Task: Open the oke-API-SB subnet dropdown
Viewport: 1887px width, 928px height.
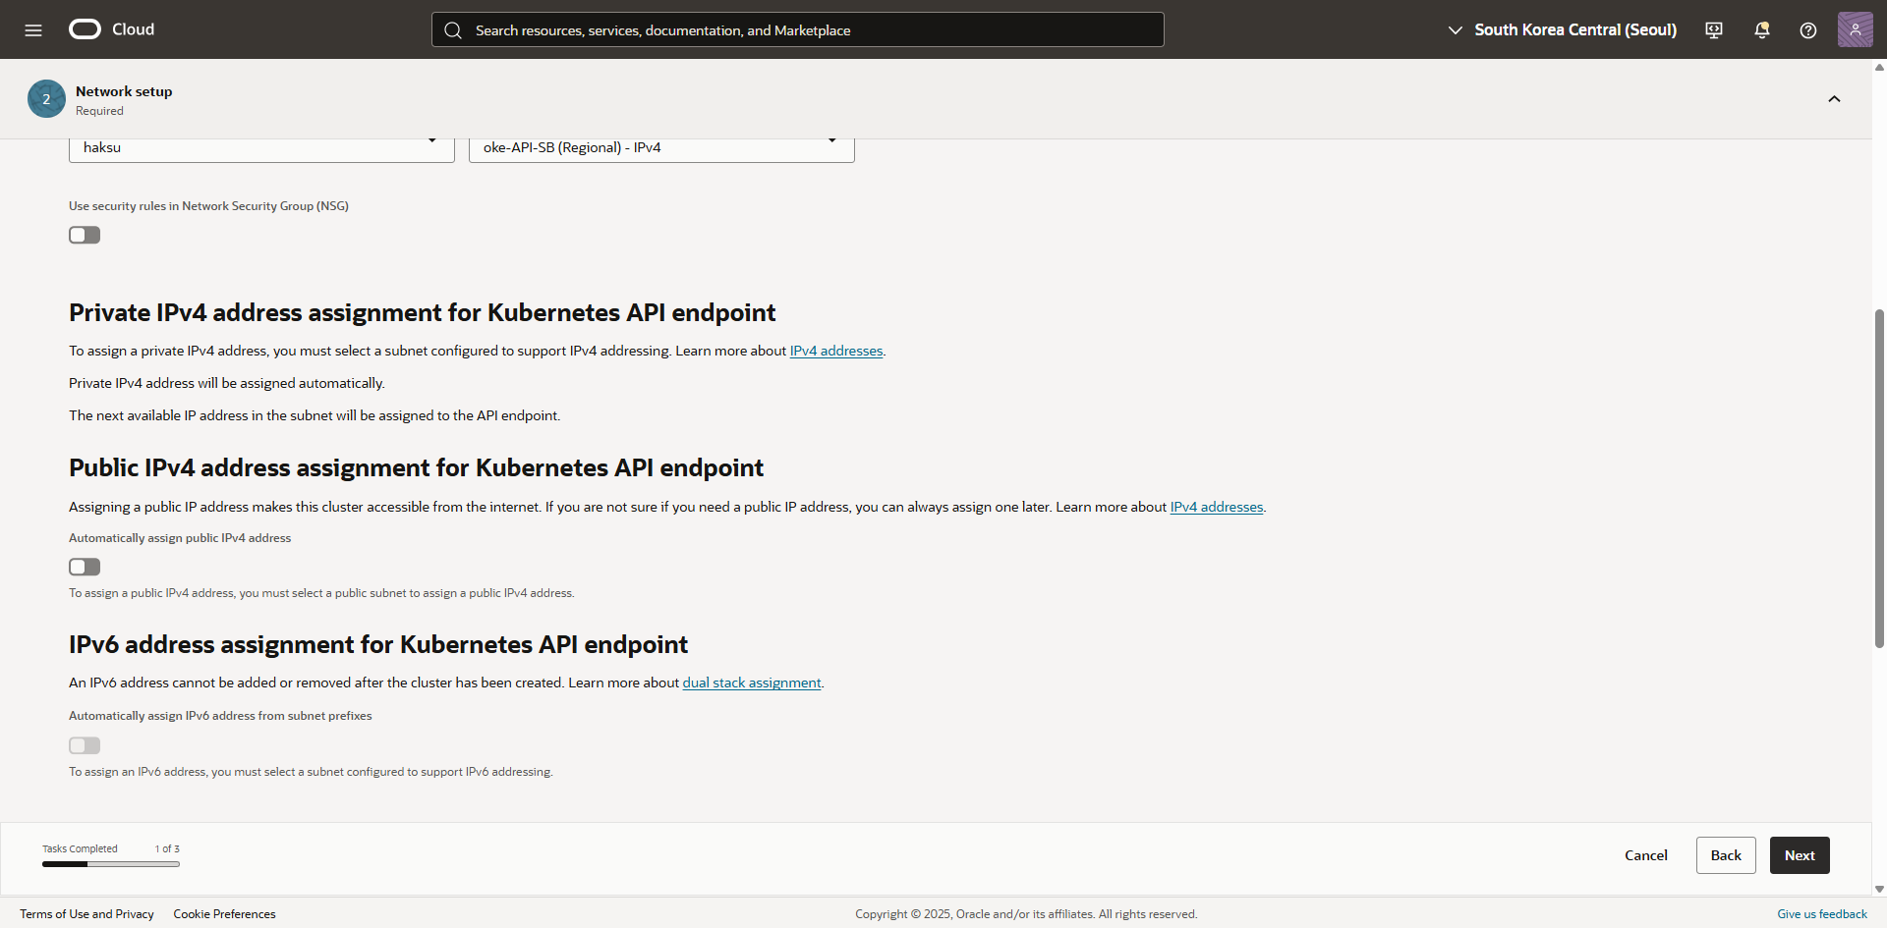Action: [661, 147]
